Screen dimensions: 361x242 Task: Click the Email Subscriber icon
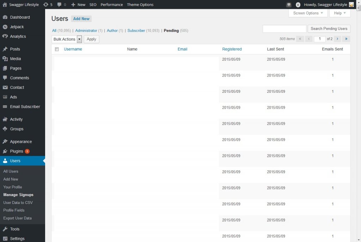(5, 107)
